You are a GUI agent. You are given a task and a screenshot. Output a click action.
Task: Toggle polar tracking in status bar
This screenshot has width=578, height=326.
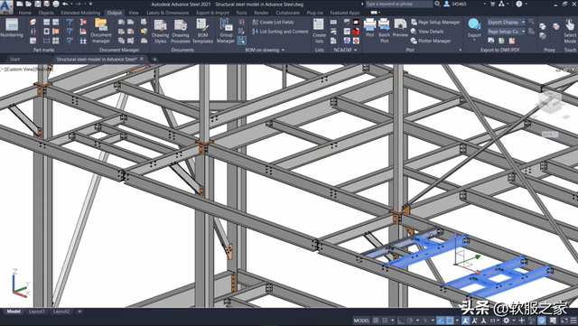(409, 320)
